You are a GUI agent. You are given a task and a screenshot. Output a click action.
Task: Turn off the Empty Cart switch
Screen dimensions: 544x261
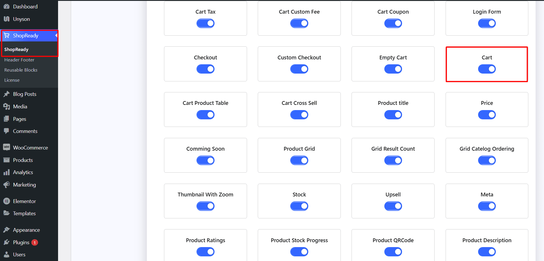coord(393,69)
